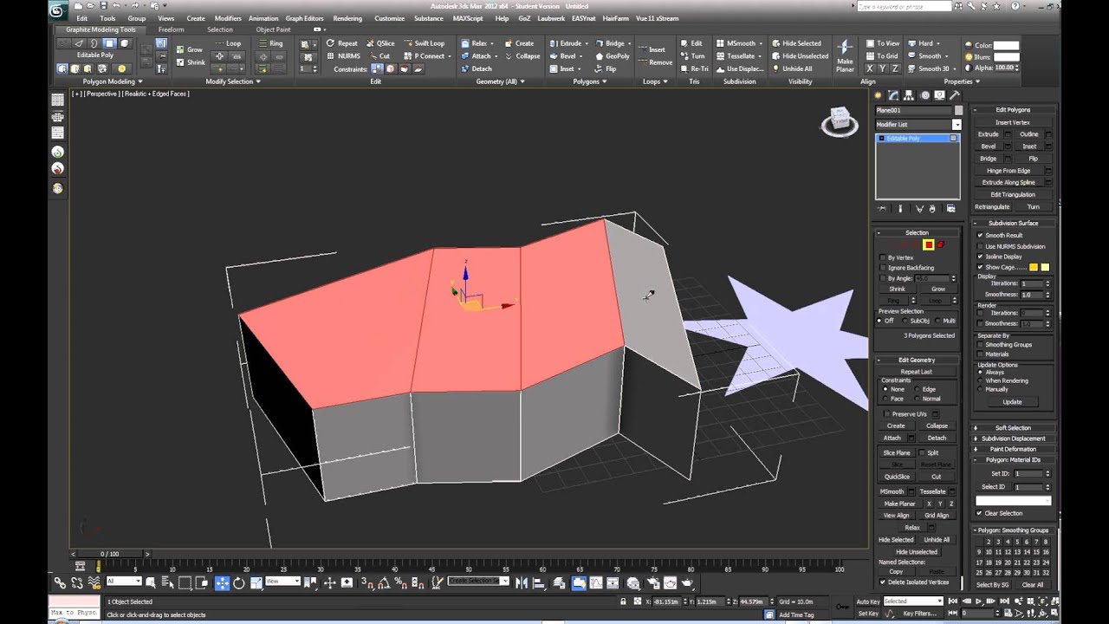
Task: Click the QuickSlice button
Action: pos(897,477)
